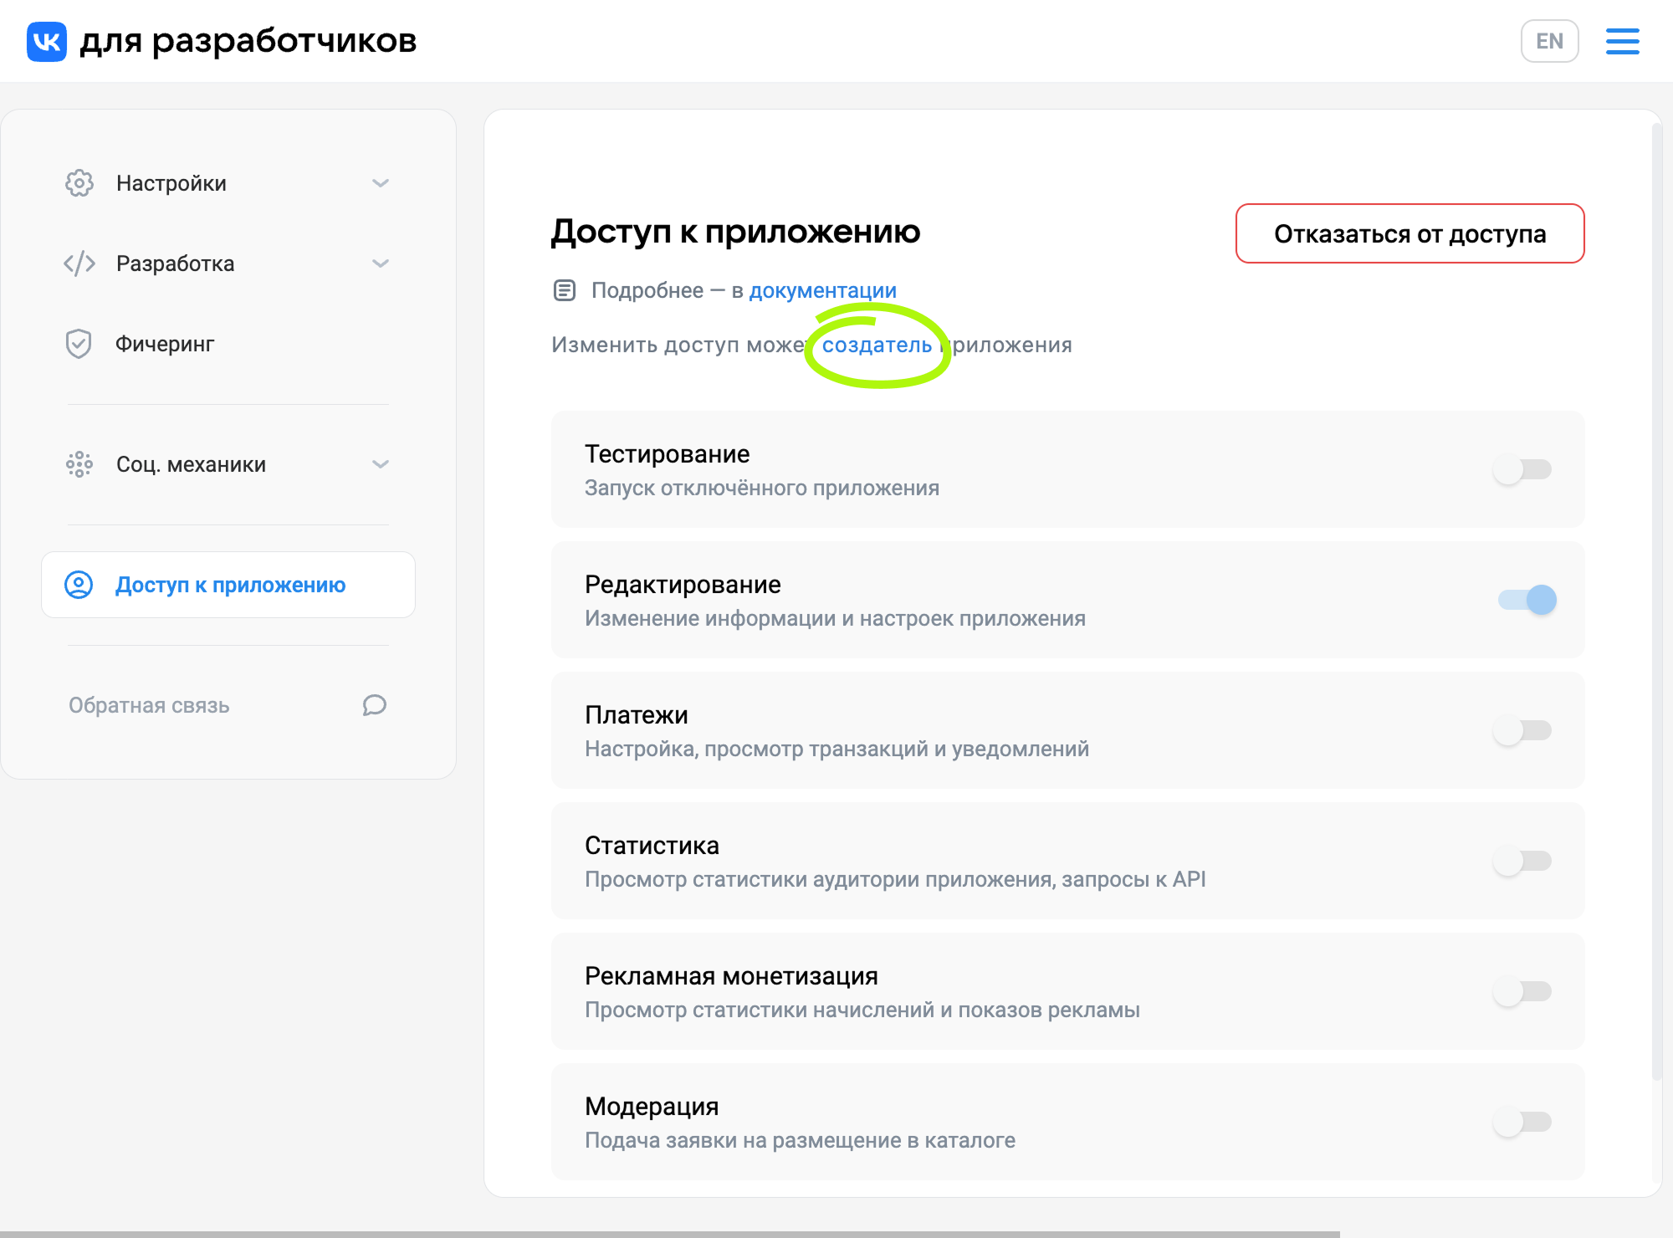Open the Обратная связь feedback link
Viewport: 1673px width, 1238px height.
(x=228, y=705)
